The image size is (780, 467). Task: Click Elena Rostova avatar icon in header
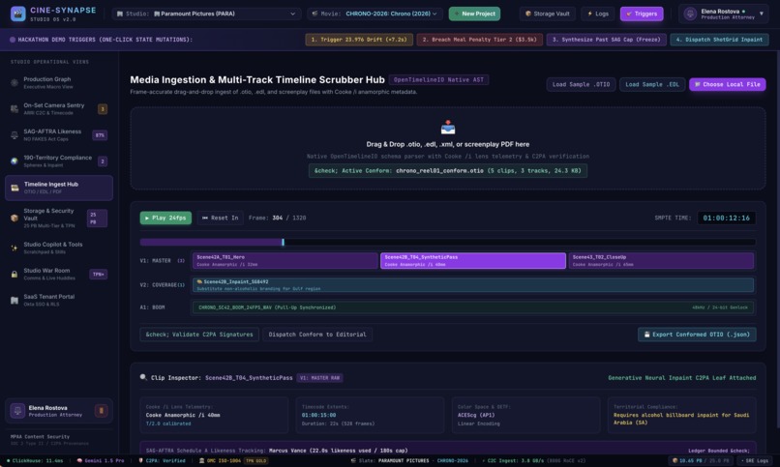click(x=690, y=14)
